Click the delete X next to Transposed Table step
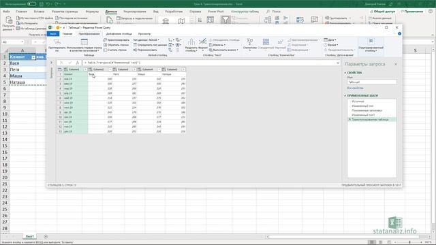The height and width of the screenshot is (245, 436). point(349,120)
